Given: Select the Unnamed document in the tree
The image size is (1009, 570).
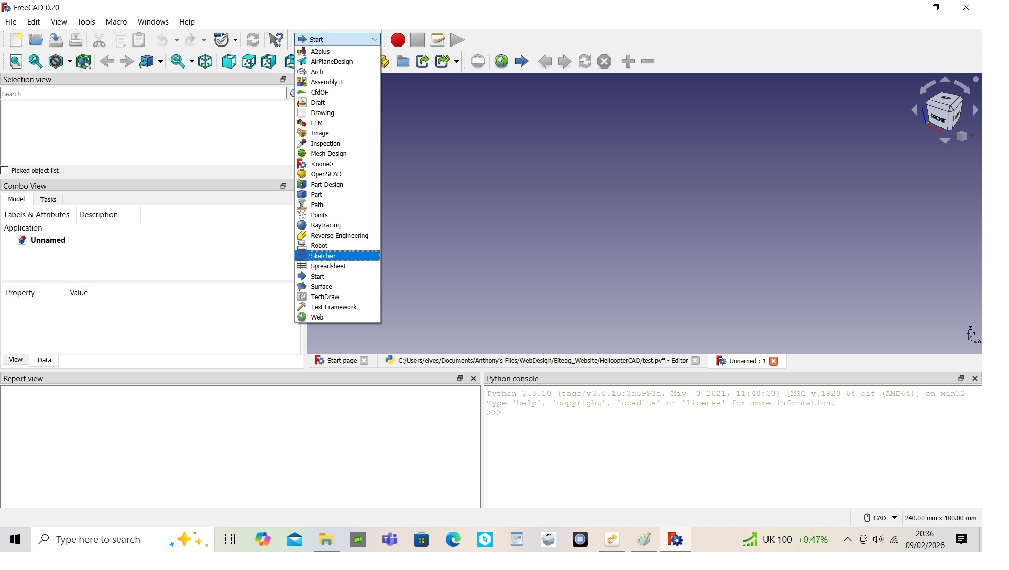Looking at the screenshot, I should pyautogui.click(x=48, y=240).
